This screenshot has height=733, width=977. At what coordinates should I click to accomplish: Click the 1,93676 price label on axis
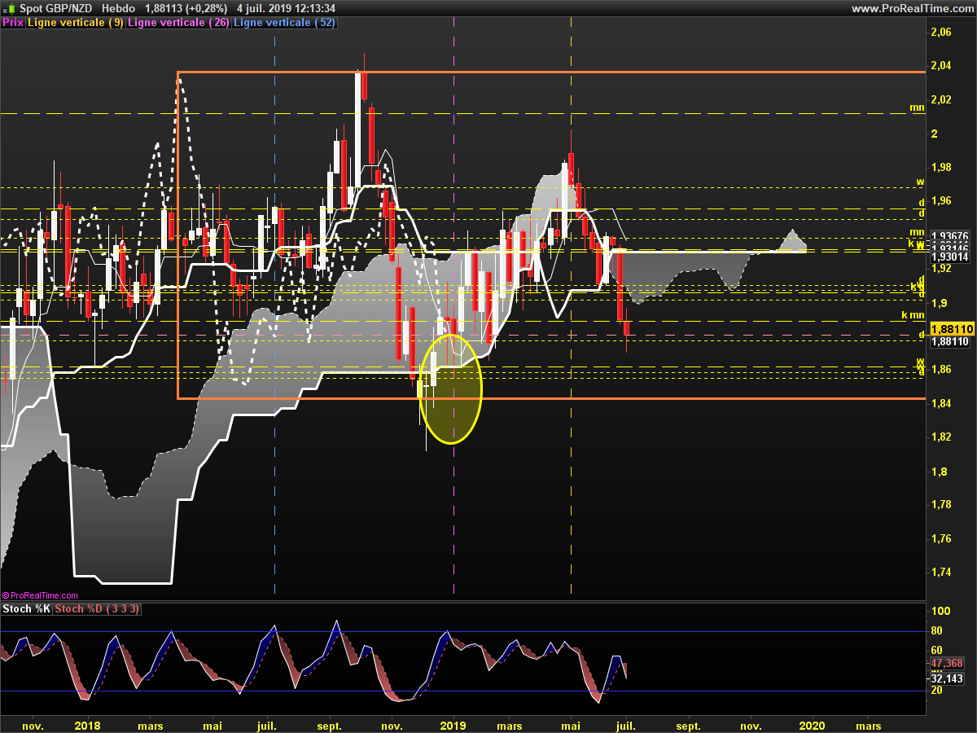(950, 235)
